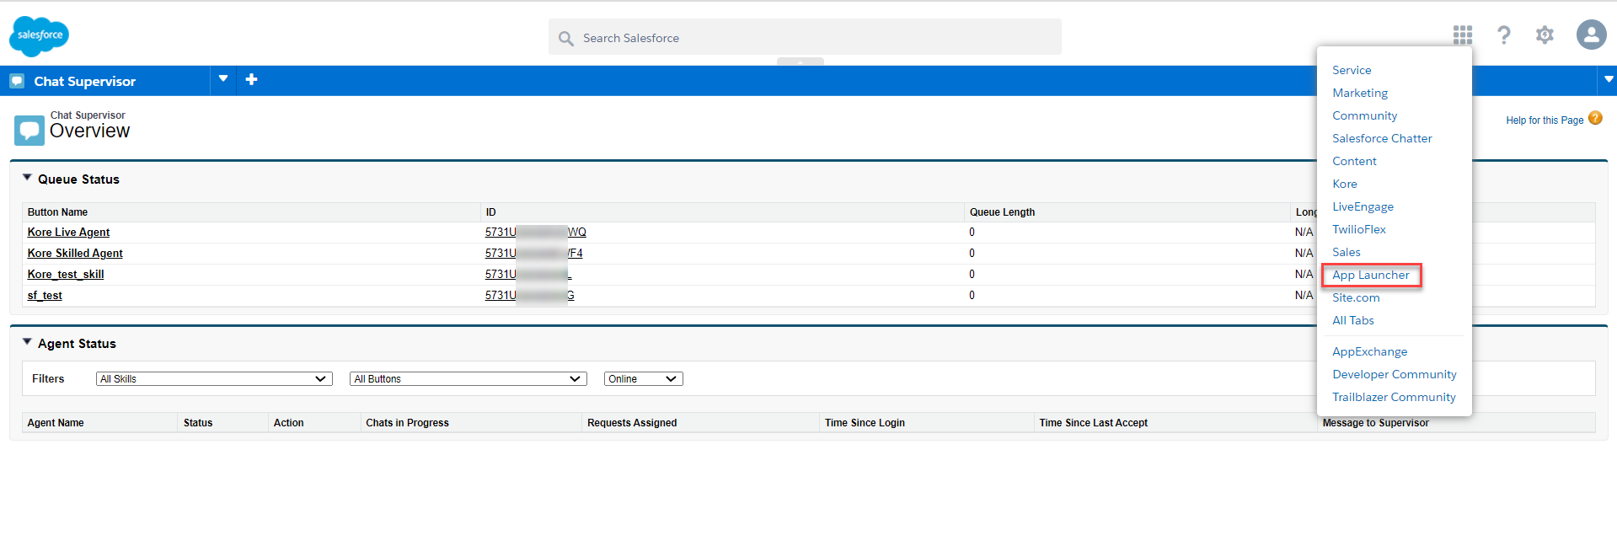Viewport: 1617px width, 546px height.
Task: Click into the Search Salesforce field
Action: coord(805,38)
